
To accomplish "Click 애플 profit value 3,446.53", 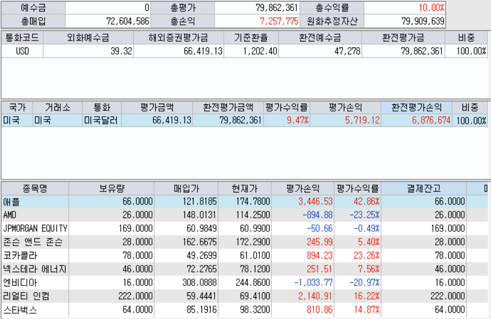I will point(303,202).
